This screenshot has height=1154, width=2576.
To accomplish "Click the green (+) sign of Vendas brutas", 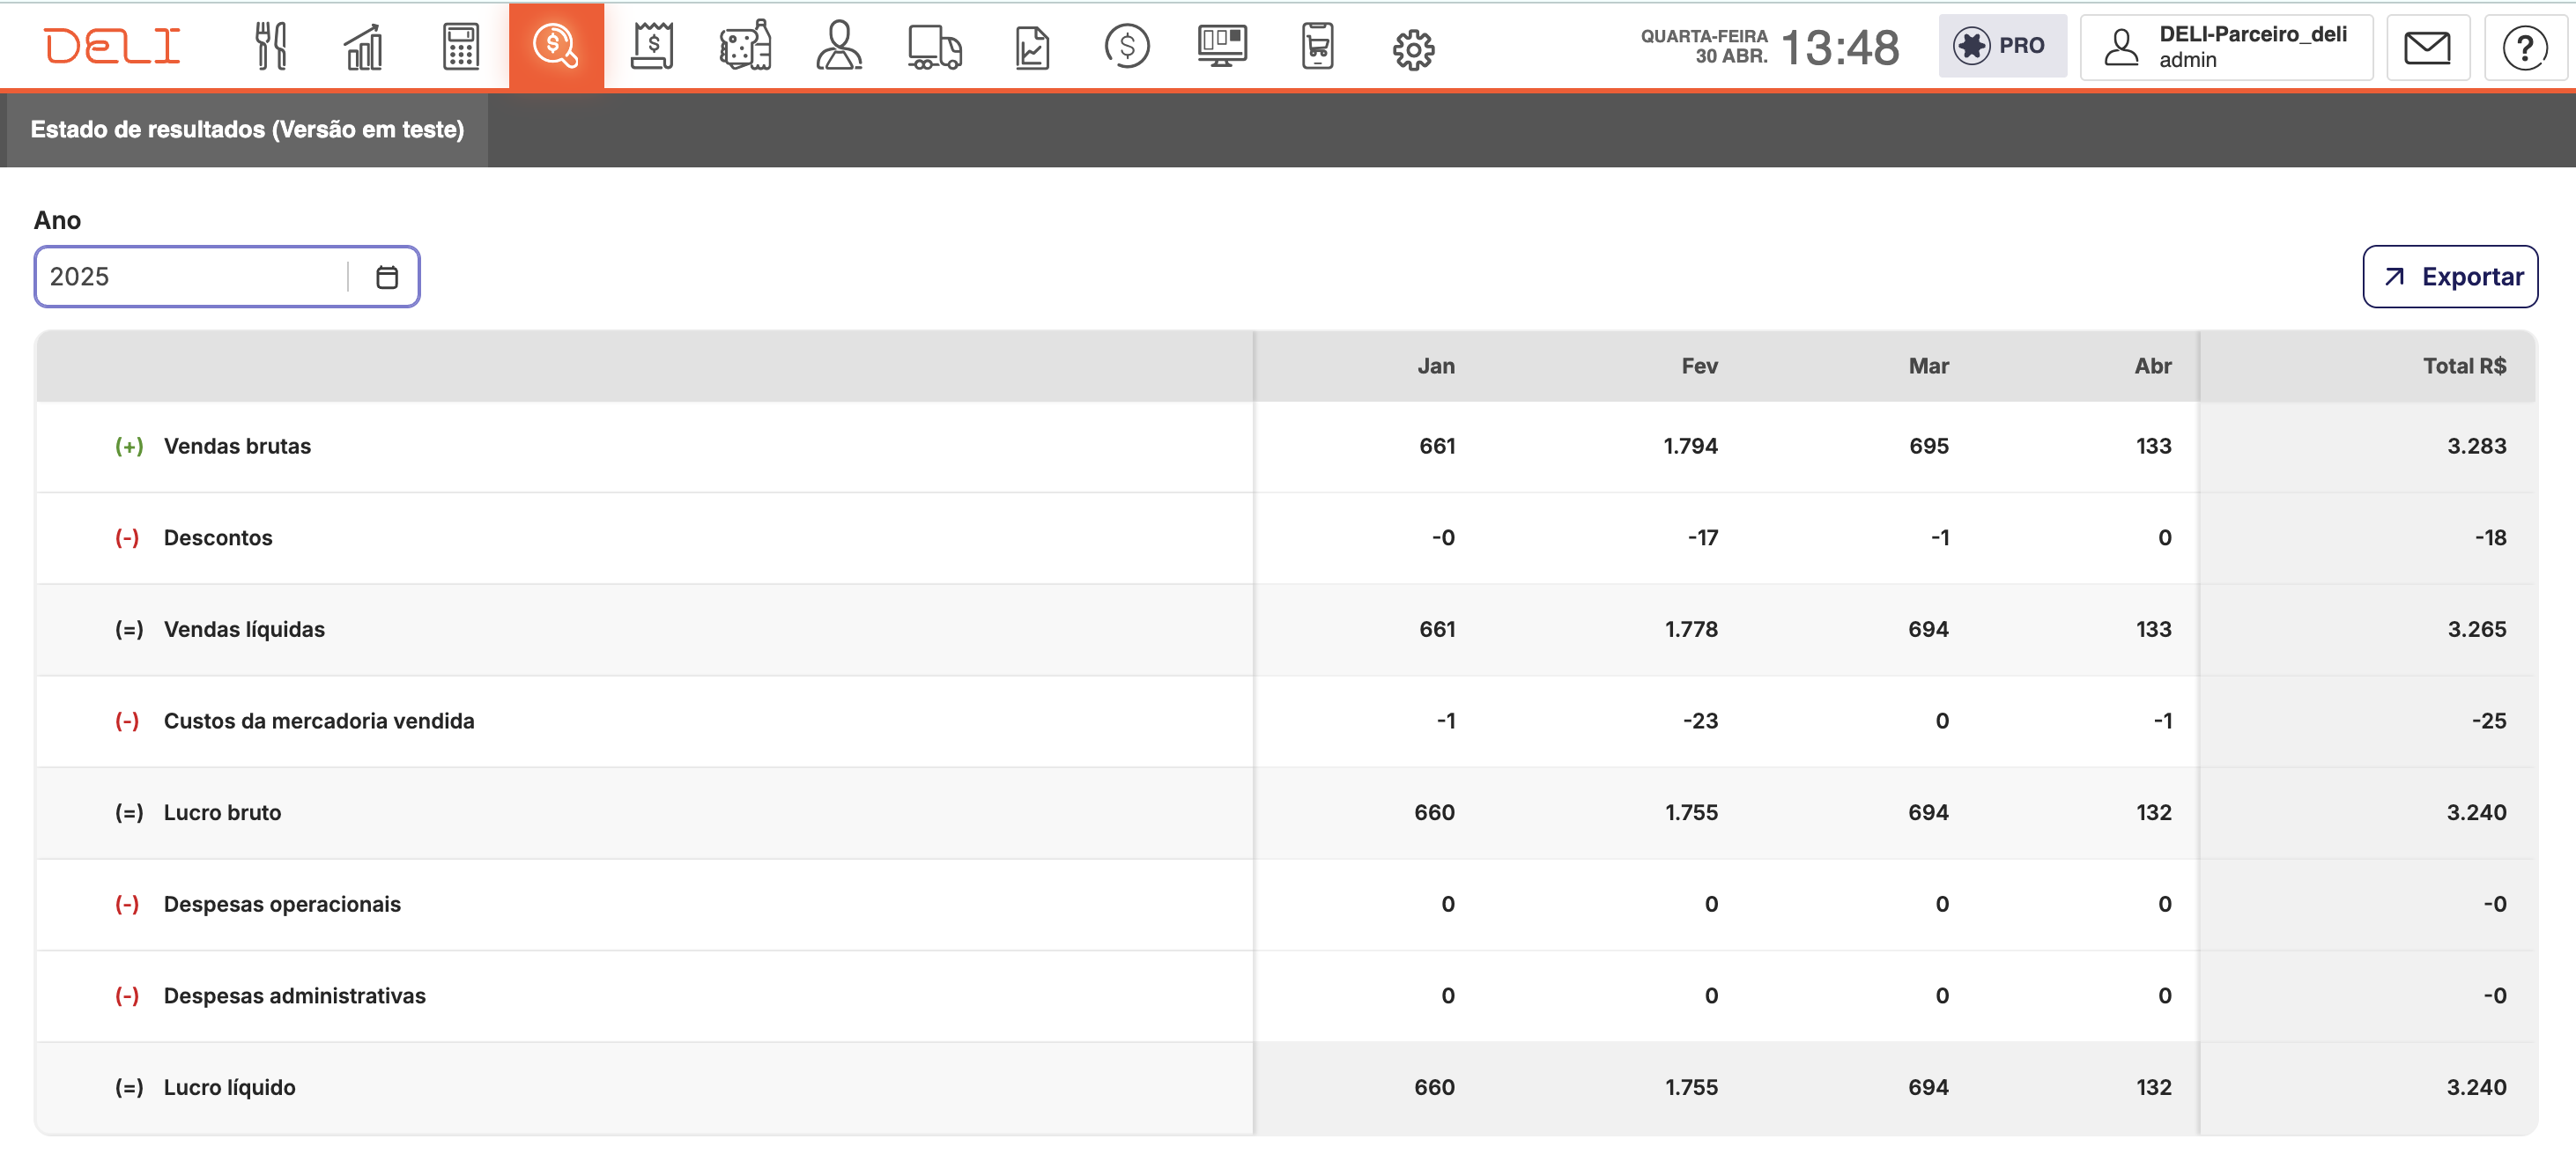I will pos(128,446).
